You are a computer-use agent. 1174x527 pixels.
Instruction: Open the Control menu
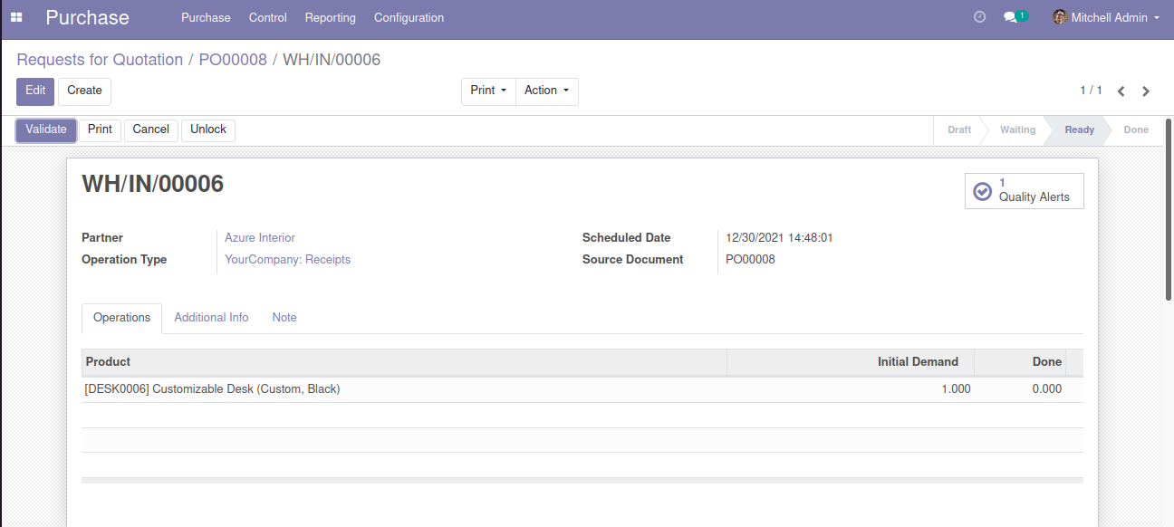(268, 17)
